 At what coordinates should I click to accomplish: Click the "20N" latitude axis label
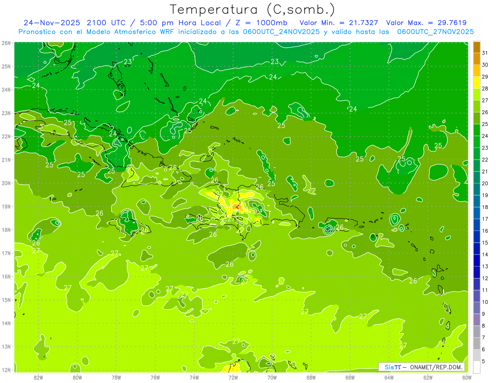(x=6, y=183)
